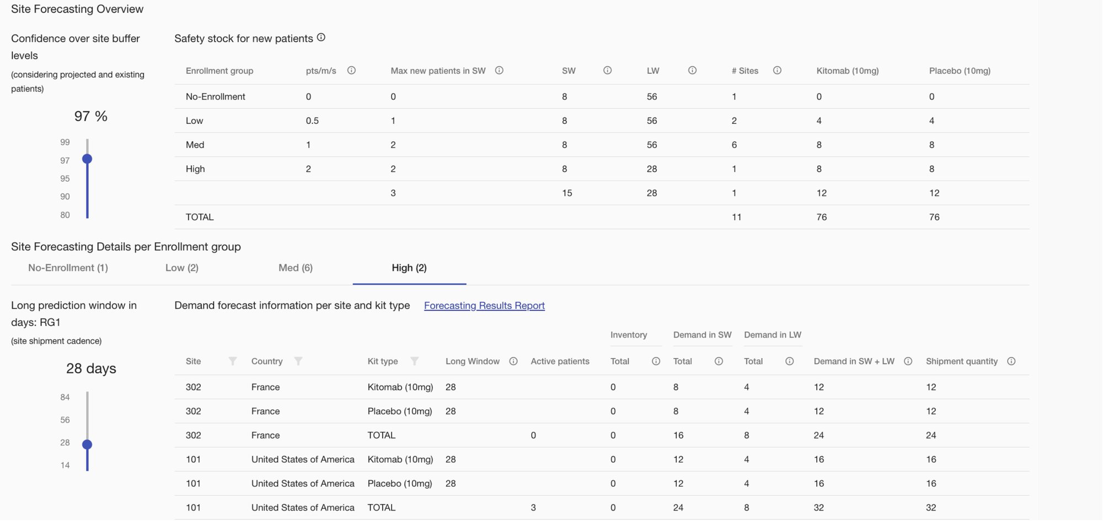This screenshot has width=1103, height=521.
Task: Click the # Sites column info icon
Action: click(777, 70)
